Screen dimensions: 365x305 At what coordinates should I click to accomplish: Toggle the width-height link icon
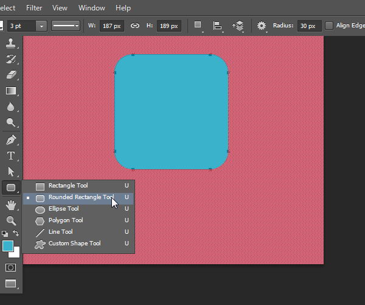134,26
